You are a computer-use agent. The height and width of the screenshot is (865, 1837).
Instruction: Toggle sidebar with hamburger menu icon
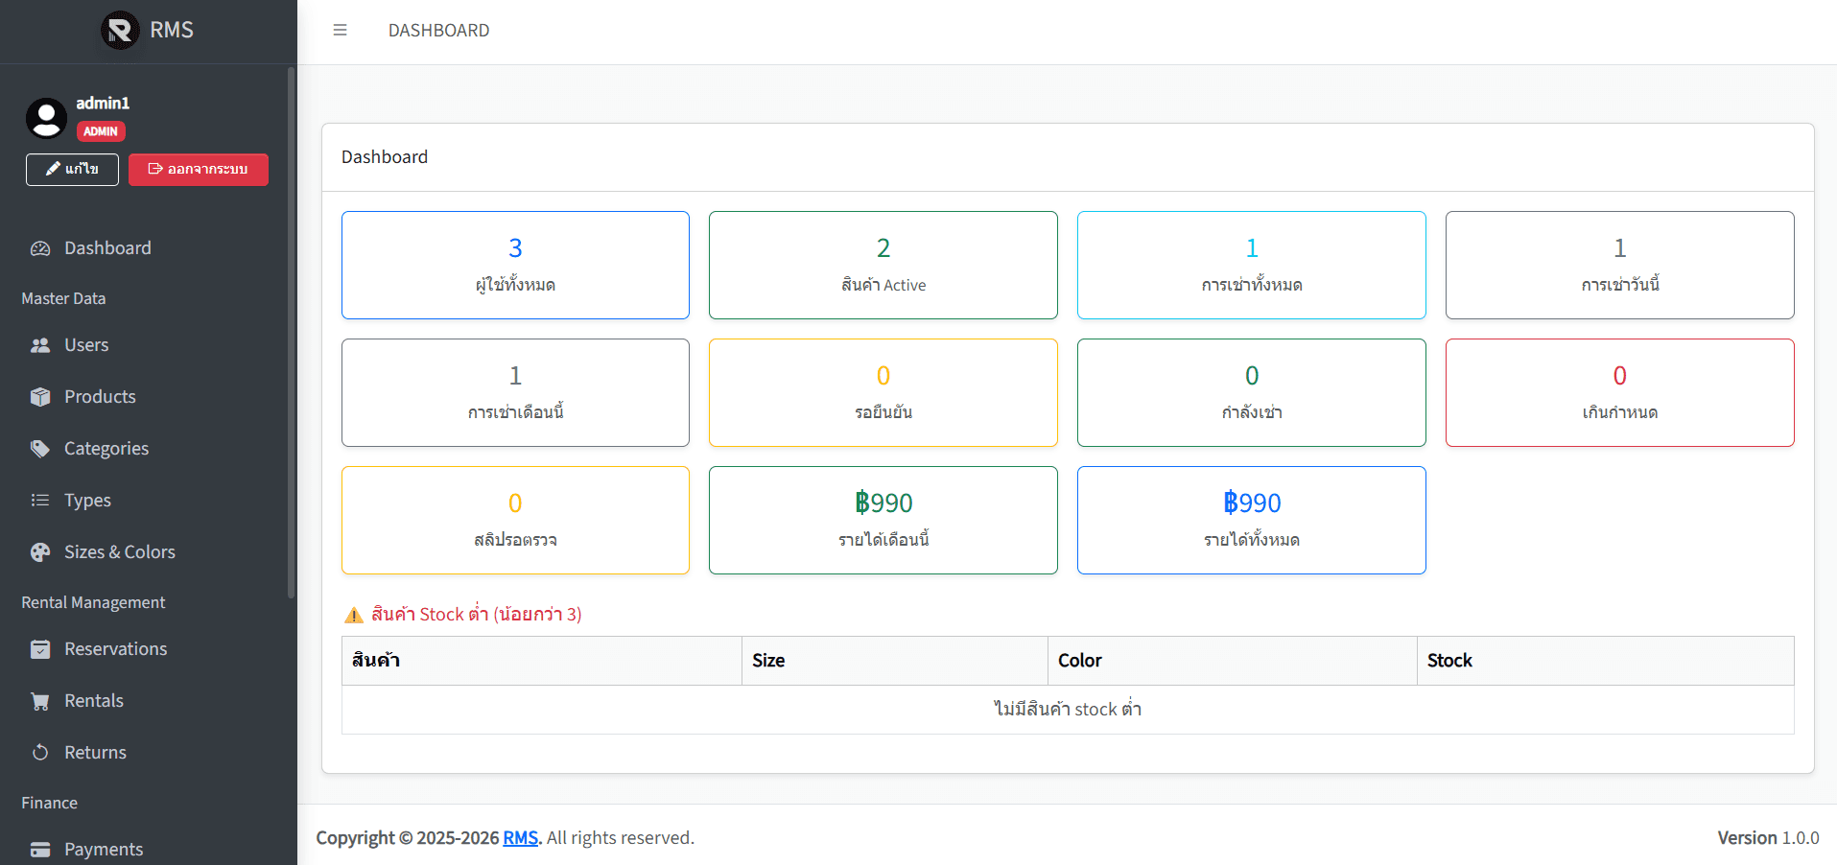[x=340, y=30]
